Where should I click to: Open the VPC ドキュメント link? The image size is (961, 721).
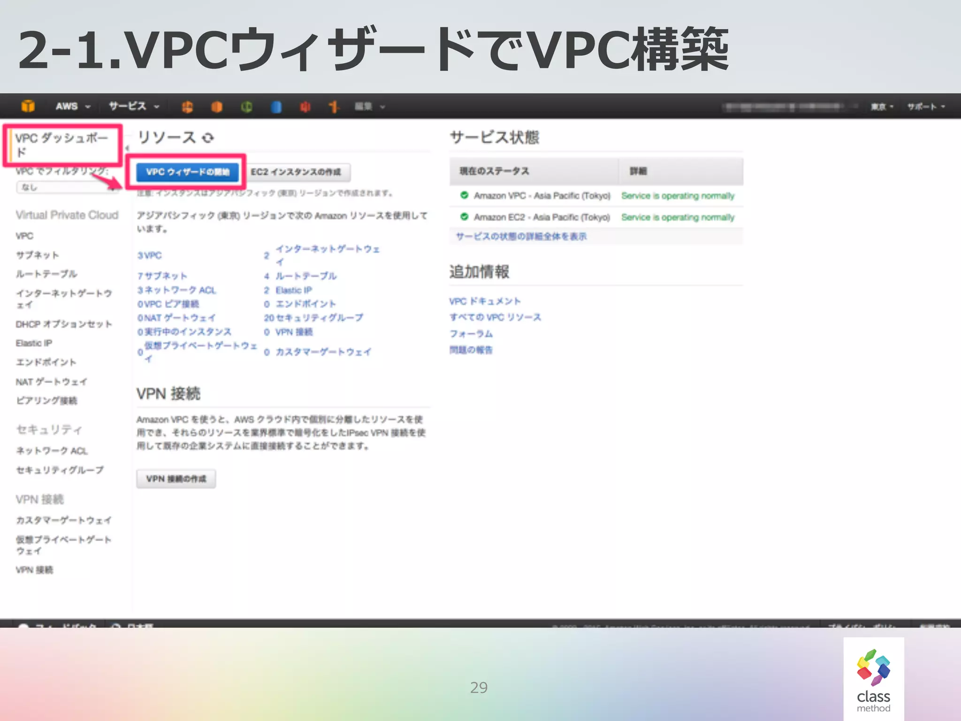click(x=485, y=301)
